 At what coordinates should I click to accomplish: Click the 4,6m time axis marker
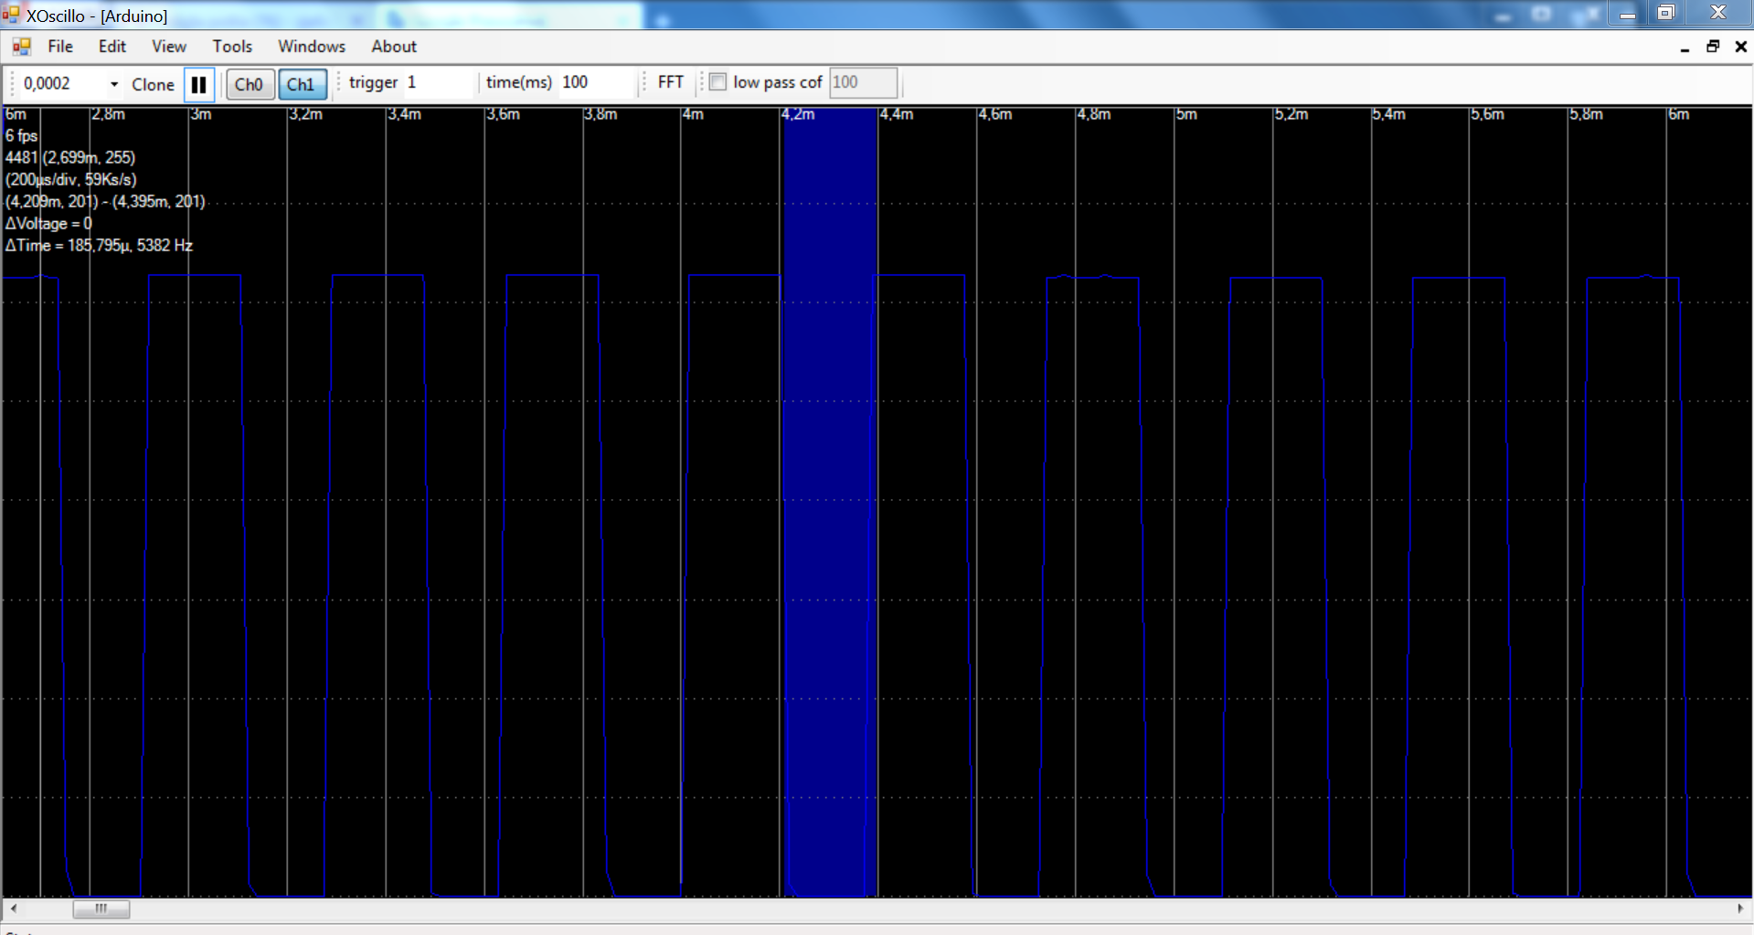pyautogui.click(x=995, y=114)
